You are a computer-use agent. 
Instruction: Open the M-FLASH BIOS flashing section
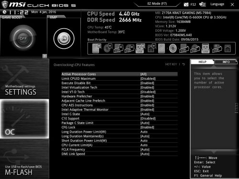[x=24, y=159]
